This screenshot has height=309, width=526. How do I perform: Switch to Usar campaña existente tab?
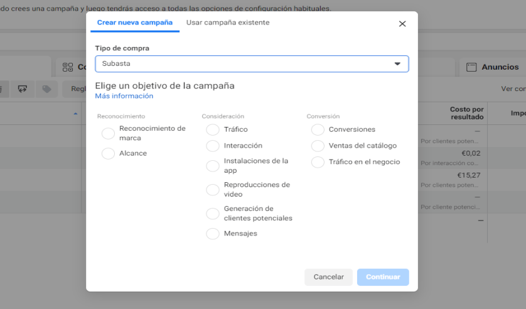pos(228,23)
